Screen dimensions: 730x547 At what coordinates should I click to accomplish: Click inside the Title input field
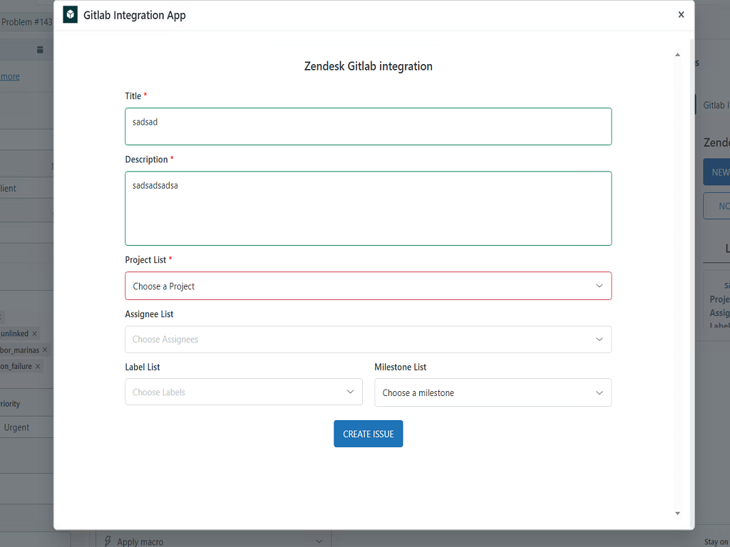tap(368, 125)
